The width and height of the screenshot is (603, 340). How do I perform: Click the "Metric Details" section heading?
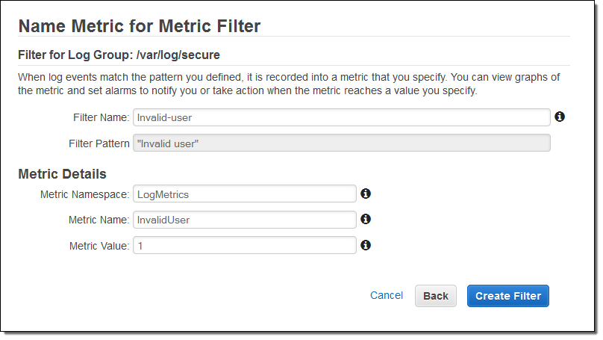(x=62, y=174)
